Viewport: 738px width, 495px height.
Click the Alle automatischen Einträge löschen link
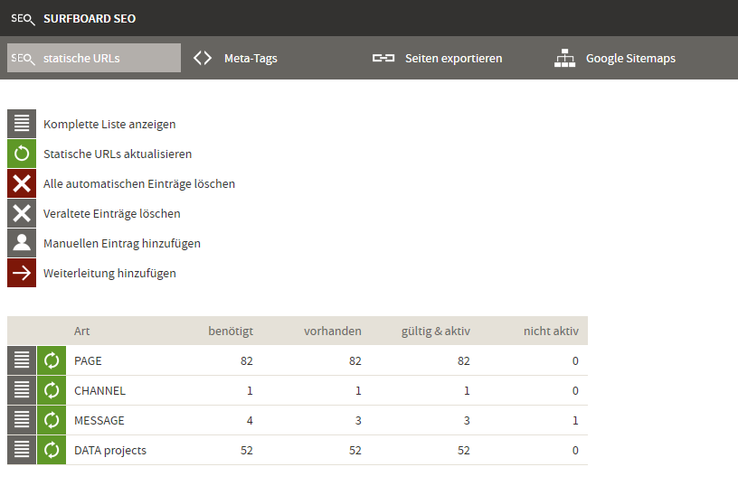139,183
